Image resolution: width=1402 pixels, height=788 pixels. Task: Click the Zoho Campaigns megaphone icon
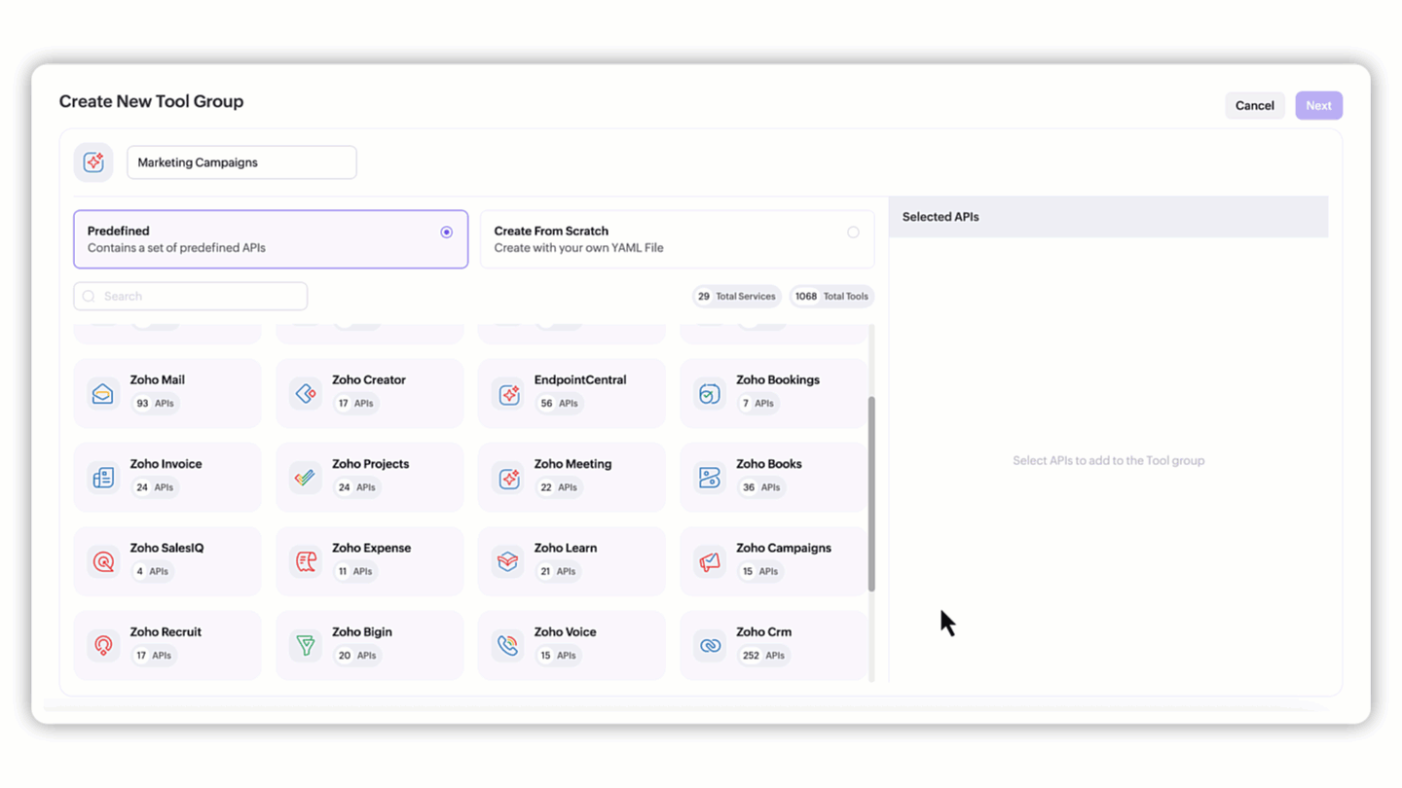(710, 561)
